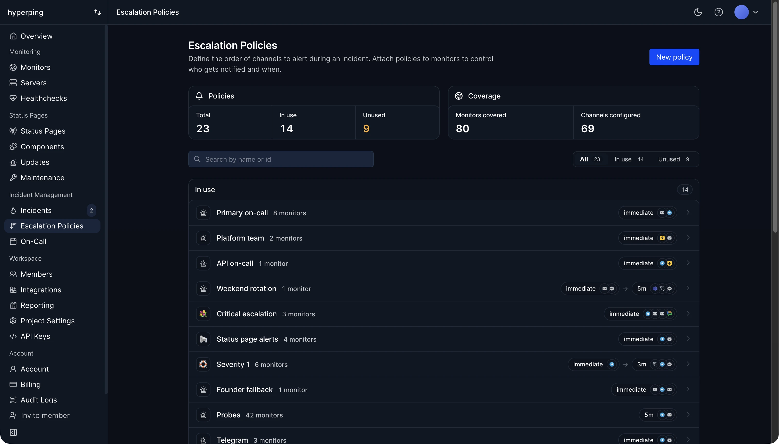Click the Escalation Policies sidebar icon
Viewport: 779px width, 444px height.
[13, 226]
